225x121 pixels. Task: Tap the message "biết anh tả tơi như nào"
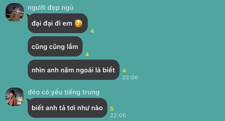point(67,108)
